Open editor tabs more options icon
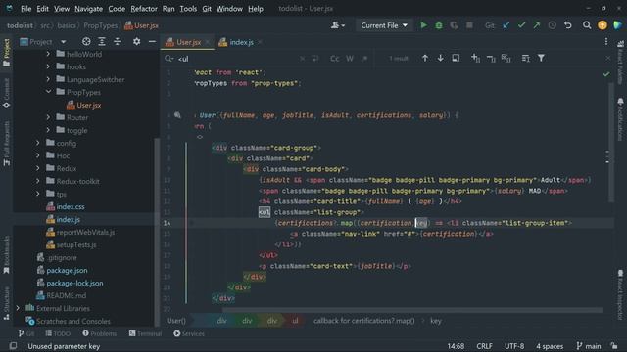627x352 pixels. point(606,42)
